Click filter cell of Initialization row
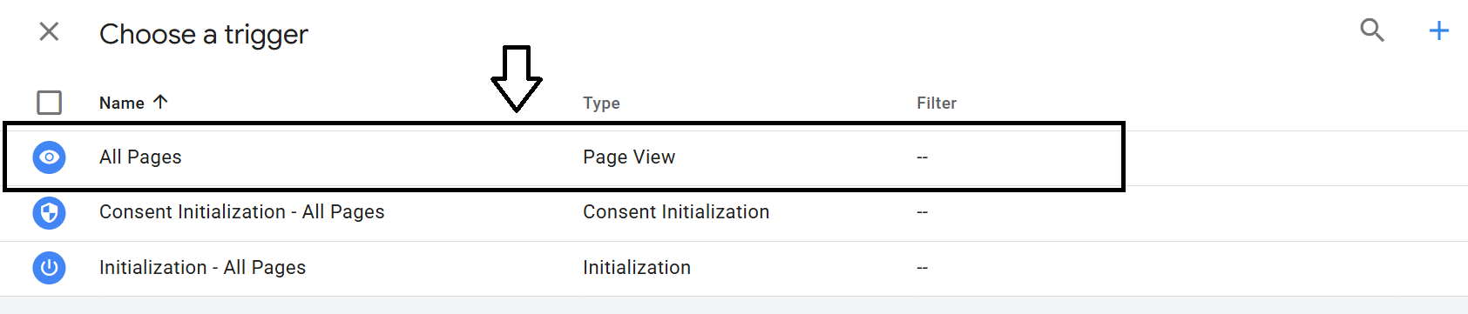The image size is (1468, 314). (x=923, y=268)
